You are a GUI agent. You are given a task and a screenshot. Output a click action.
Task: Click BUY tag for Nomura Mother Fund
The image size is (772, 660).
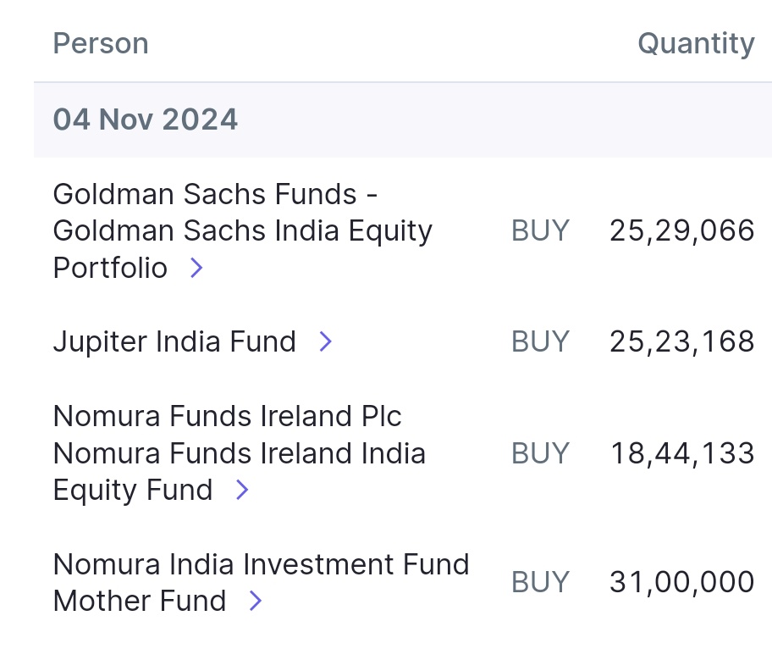click(540, 582)
